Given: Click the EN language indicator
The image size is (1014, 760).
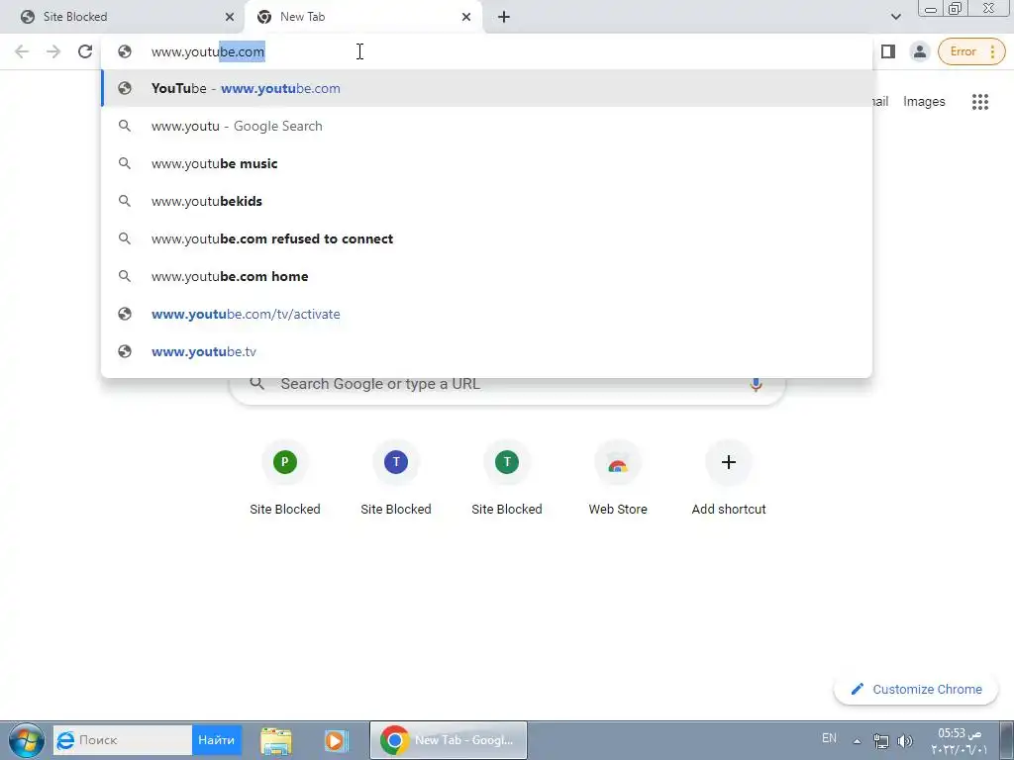Looking at the screenshot, I should (829, 738).
